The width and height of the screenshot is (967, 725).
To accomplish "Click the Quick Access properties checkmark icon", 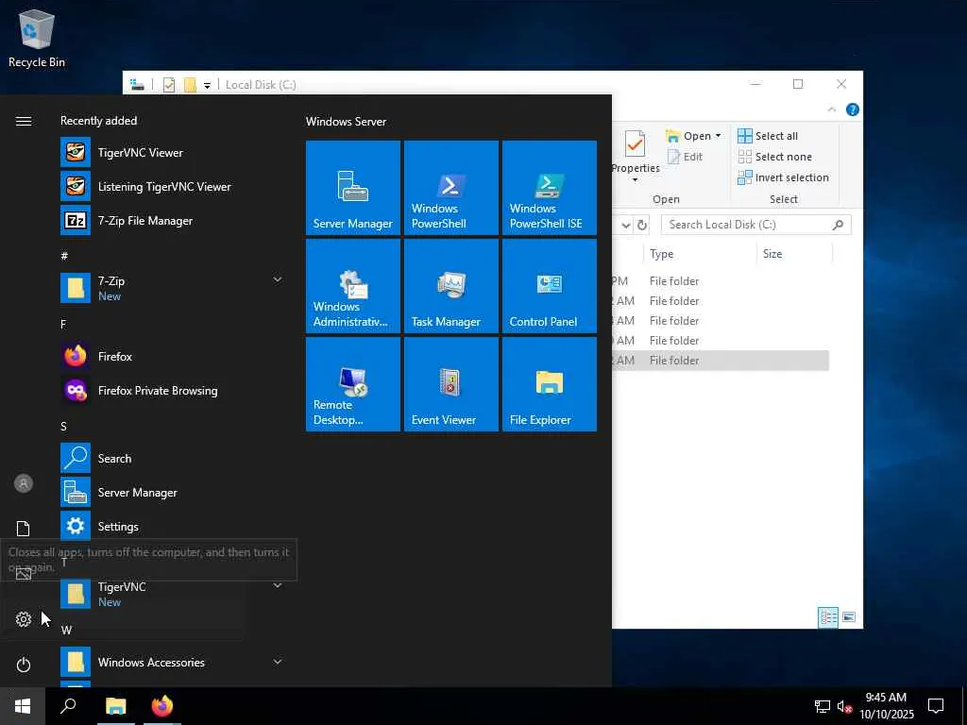I will pos(169,85).
